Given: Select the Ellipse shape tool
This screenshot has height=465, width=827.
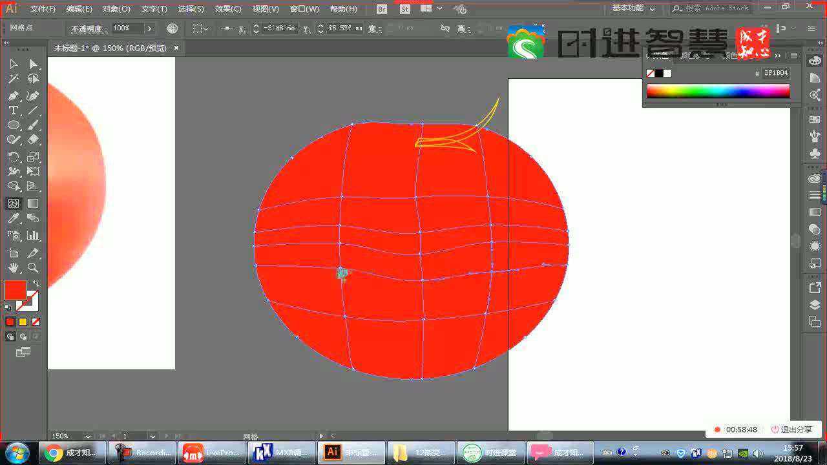Looking at the screenshot, I should 13,125.
